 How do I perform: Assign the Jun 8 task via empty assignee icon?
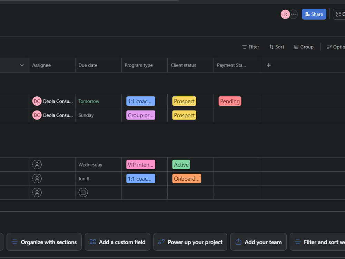37,179
